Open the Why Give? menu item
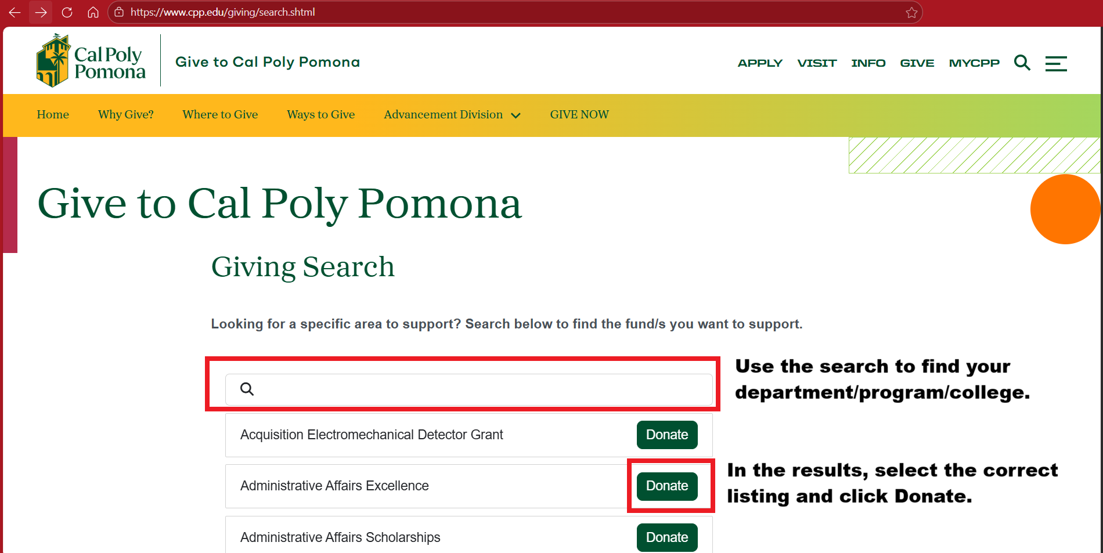This screenshot has width=1103, height=553. tap(126, 115)
